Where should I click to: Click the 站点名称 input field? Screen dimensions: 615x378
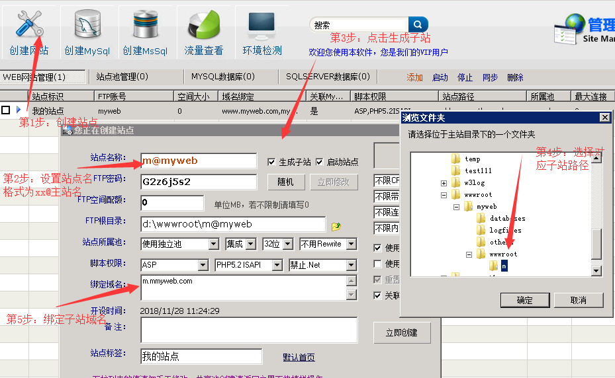click(x=198, y=161)
